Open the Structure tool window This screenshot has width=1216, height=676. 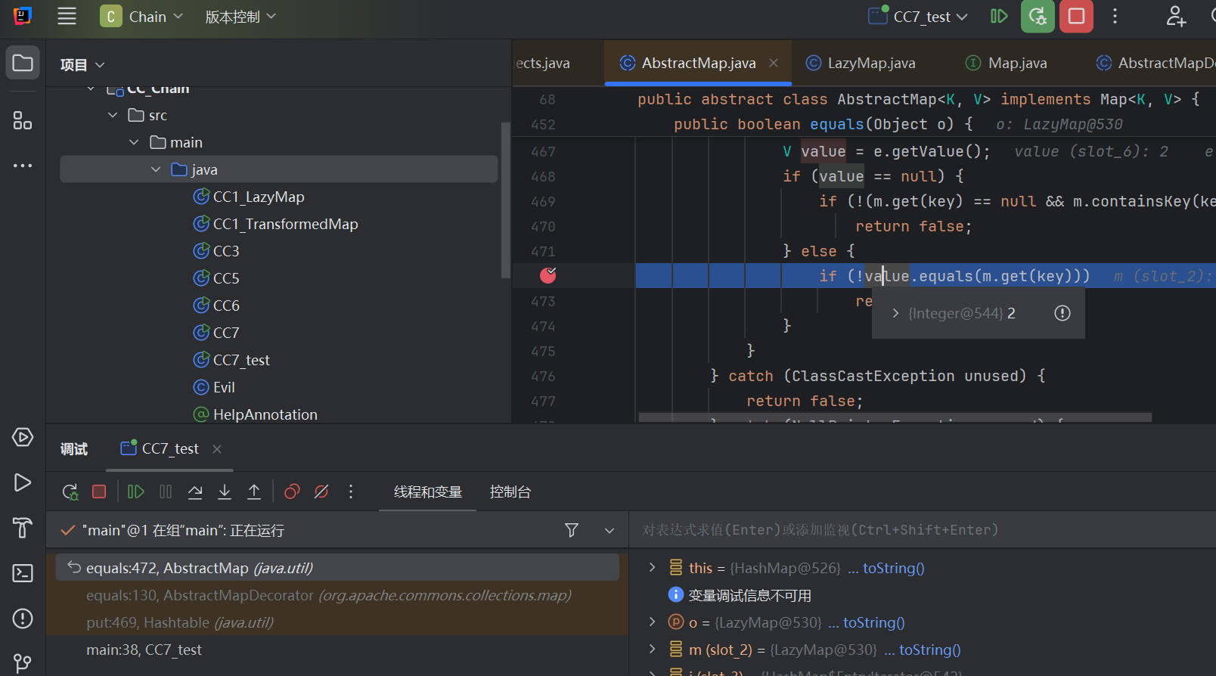pyautogui.click(x=23, y=121)
